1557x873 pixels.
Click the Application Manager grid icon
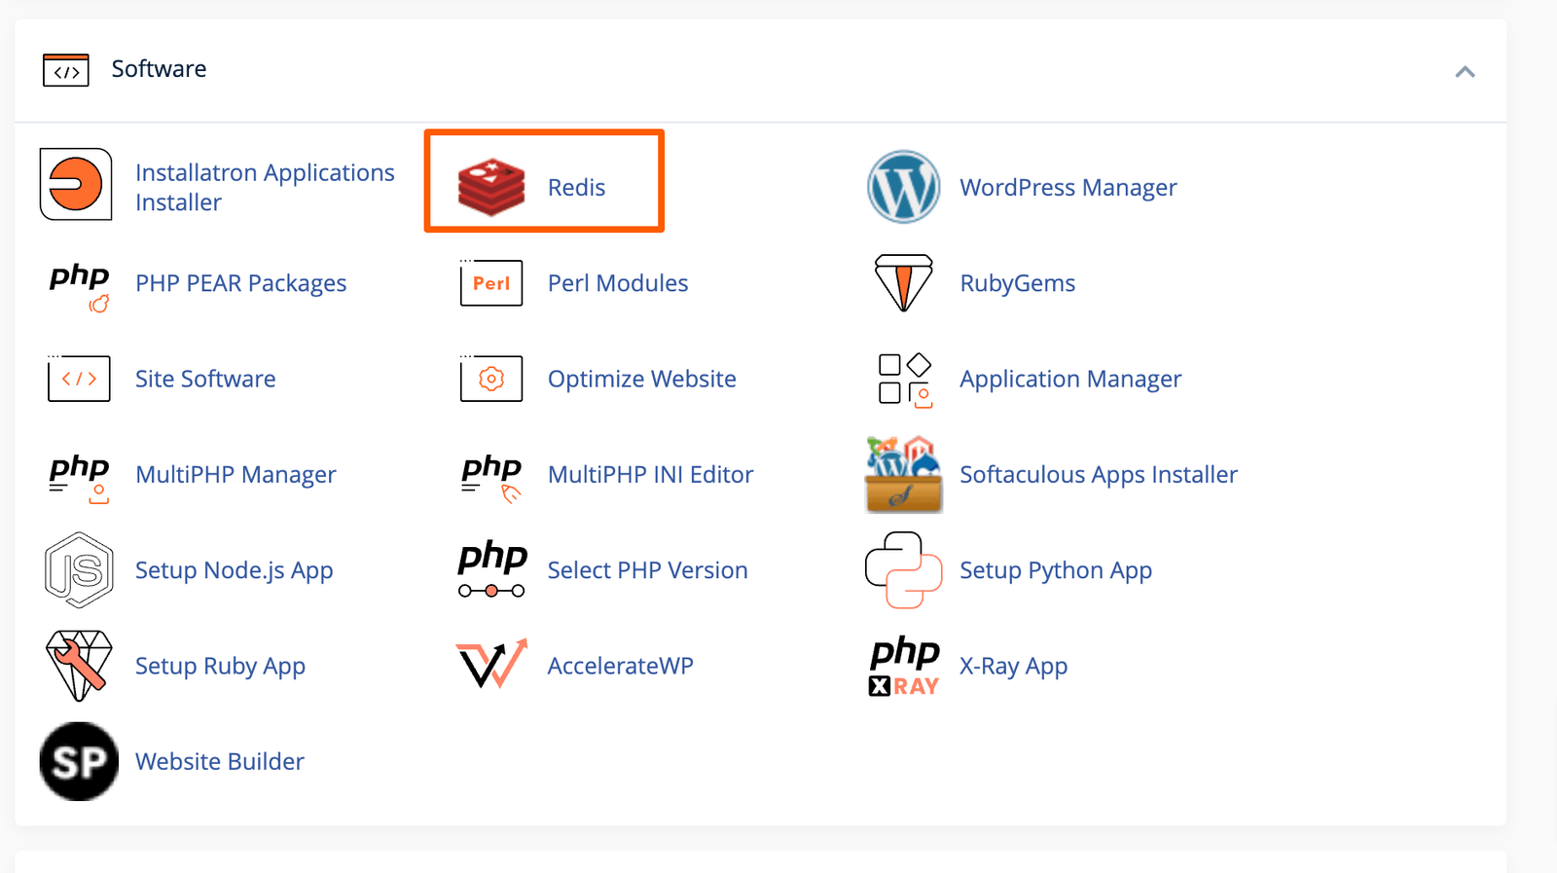pyautogui.click(x=905, y=380)
